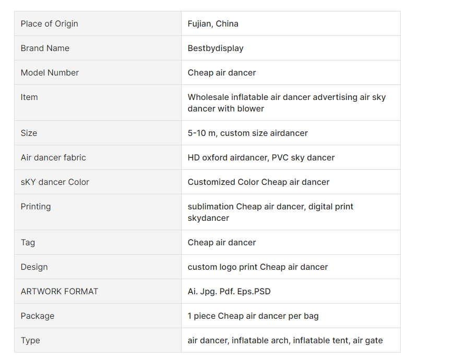Click the "Model Number" label cell
Viewport: 454px width, 362px height.
pos(50,72)
